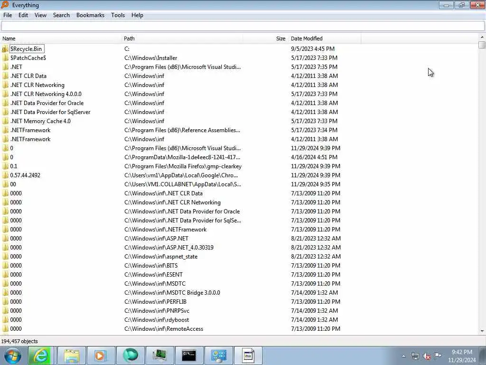Sort results by Size column header
The image size is (486, 365).
[265, 38]
